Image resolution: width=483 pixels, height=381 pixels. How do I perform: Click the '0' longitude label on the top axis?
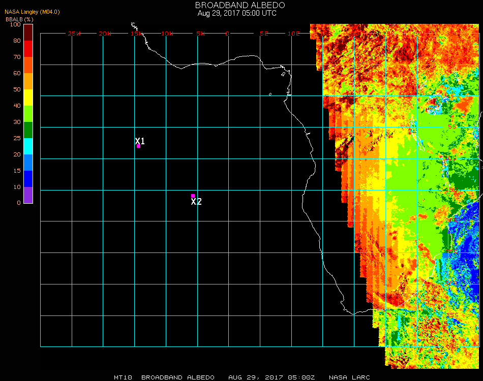[x=227, y=34]
